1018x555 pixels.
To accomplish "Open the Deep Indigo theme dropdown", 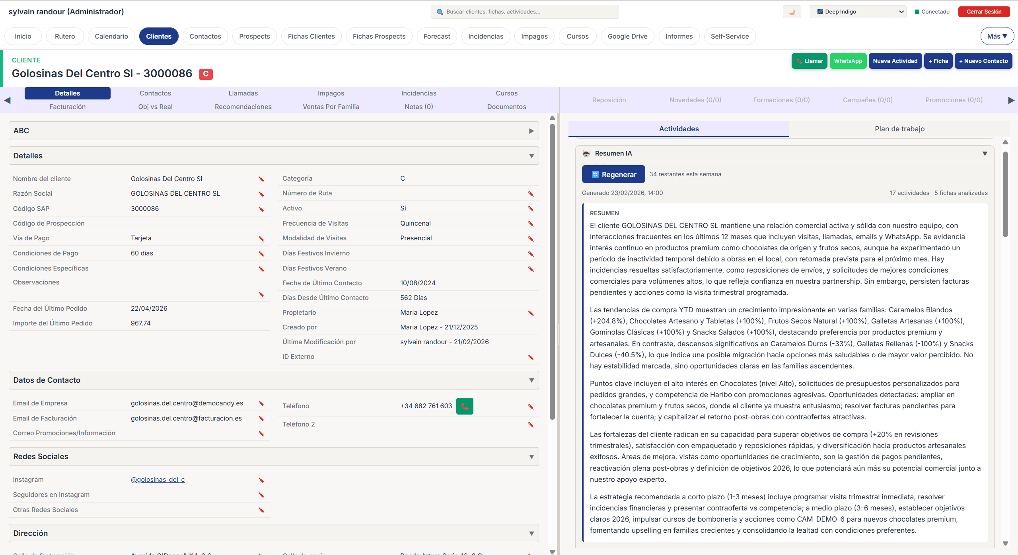I will (858, 12).
